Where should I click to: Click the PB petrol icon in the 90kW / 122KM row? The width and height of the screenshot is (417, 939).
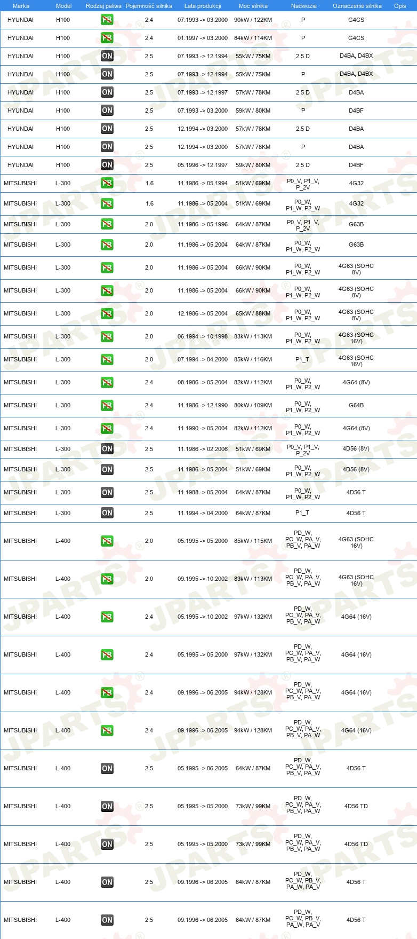pos(107,20)
